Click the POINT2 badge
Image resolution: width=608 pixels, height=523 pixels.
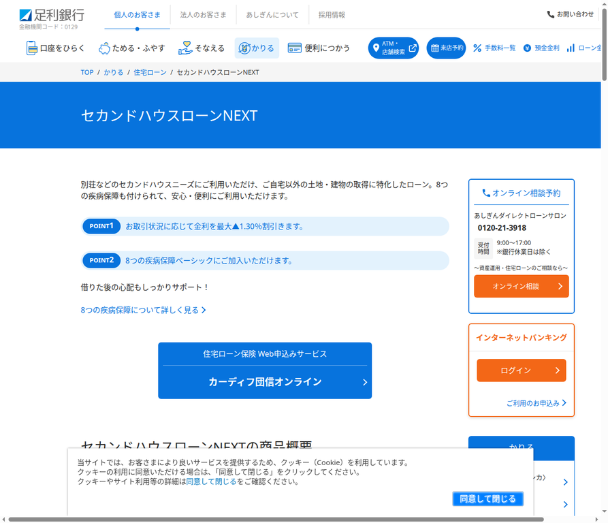(101, 260)
